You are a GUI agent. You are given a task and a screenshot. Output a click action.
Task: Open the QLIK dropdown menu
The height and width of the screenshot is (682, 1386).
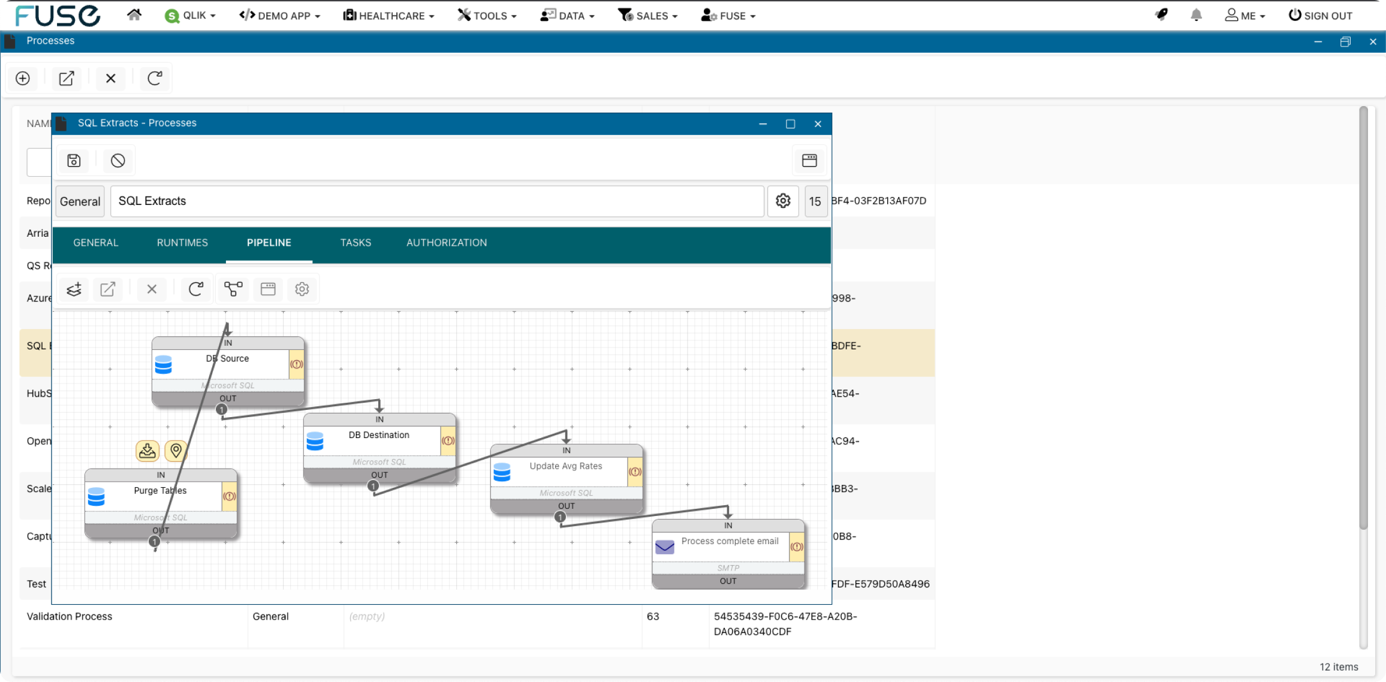(x=190, y=16)
